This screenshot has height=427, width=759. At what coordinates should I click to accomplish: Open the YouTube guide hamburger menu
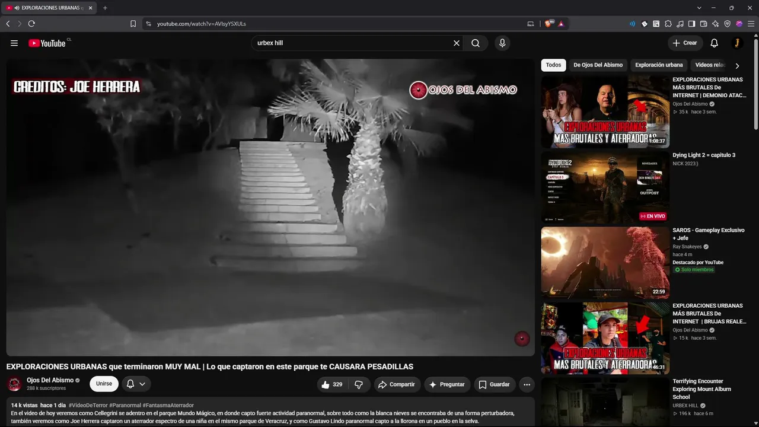[x=14, y=43]
